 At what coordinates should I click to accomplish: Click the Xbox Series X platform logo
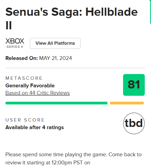[15, 43]
